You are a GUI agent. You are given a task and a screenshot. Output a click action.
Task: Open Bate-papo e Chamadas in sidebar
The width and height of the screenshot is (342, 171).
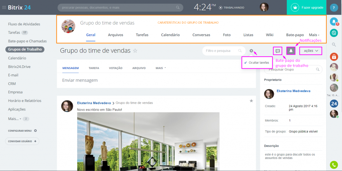(27, 41)
